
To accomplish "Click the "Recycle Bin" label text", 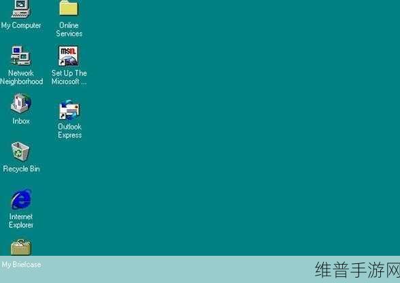I will tap(22, 169).
